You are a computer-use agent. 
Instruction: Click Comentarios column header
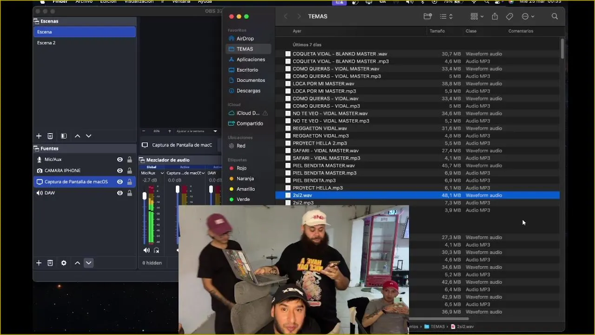pos(521,31)
